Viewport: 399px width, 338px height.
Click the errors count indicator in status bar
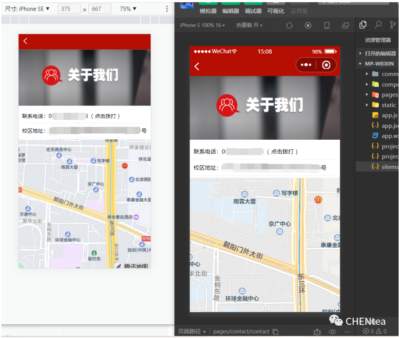tap(368, 331)
